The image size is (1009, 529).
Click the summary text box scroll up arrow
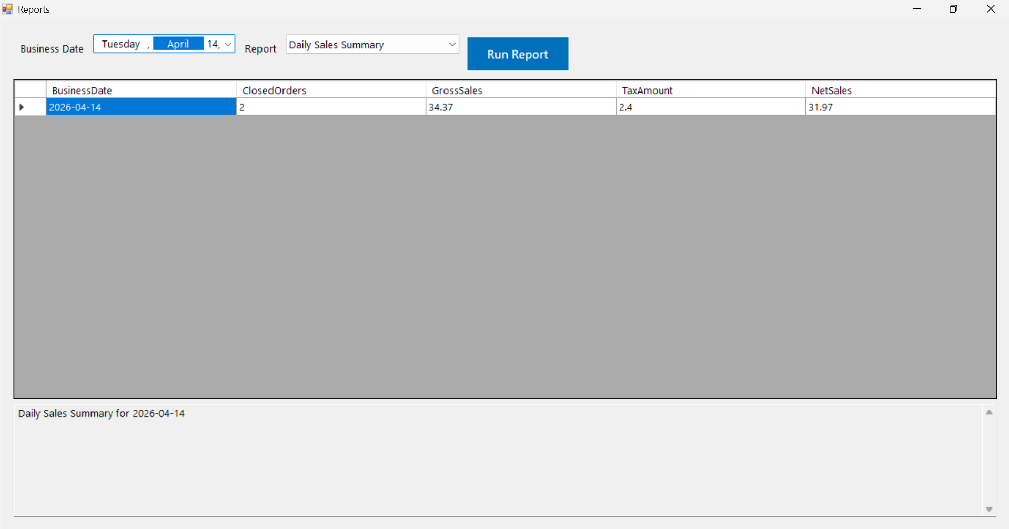pos(989,413)
